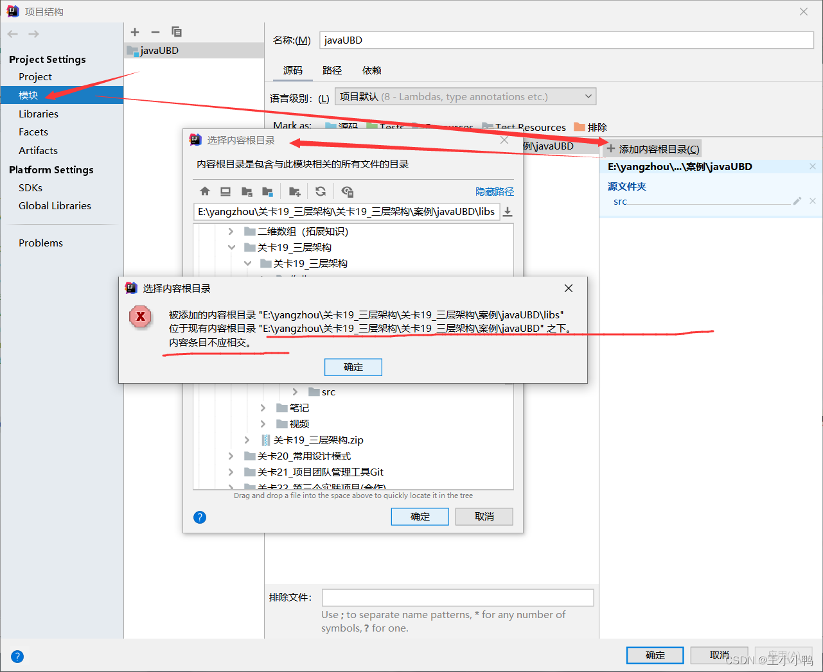Collapse the outer 关卡19_三层架构 folder

(231, 247)
